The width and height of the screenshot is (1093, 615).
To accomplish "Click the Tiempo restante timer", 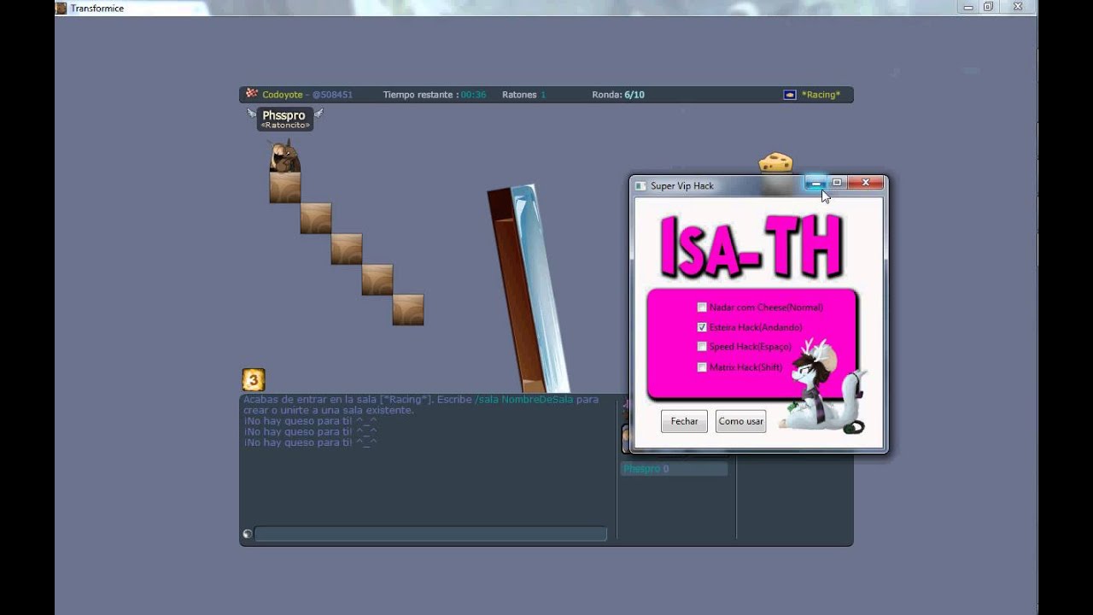I will coord(435,95).
